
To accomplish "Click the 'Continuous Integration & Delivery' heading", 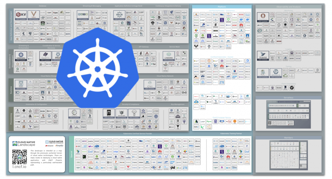I will coord(168,6).
